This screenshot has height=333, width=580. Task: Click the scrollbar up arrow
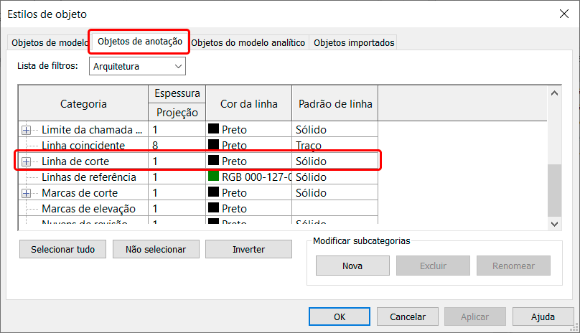pos(554,93)
